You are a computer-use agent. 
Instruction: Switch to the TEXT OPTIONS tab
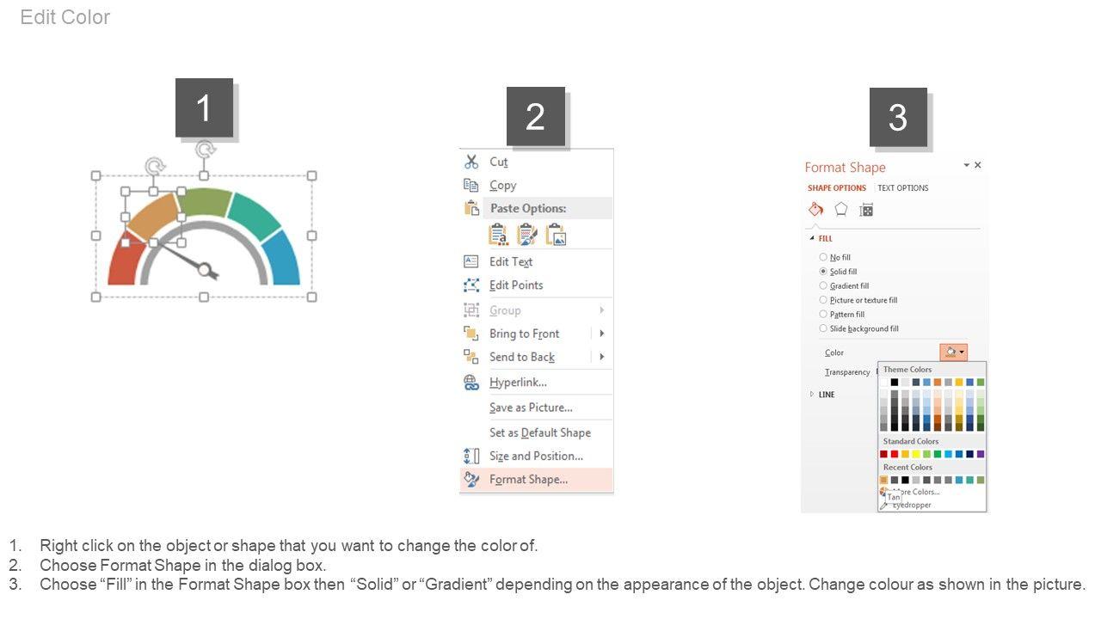(902, 188)
